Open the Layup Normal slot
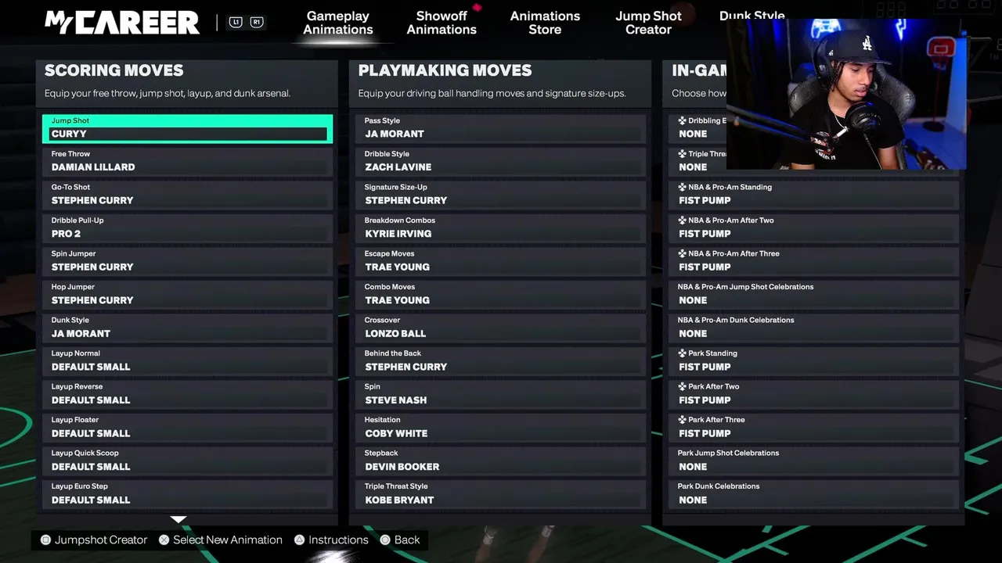This screenshot has width=1002, height=563. [187, 361]
